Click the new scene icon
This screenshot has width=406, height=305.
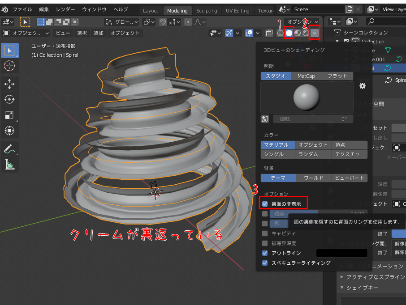(x=349, y=9)
